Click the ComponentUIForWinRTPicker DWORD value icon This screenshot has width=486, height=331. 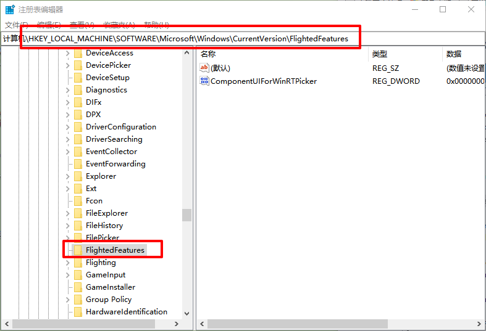coord(204,81)
